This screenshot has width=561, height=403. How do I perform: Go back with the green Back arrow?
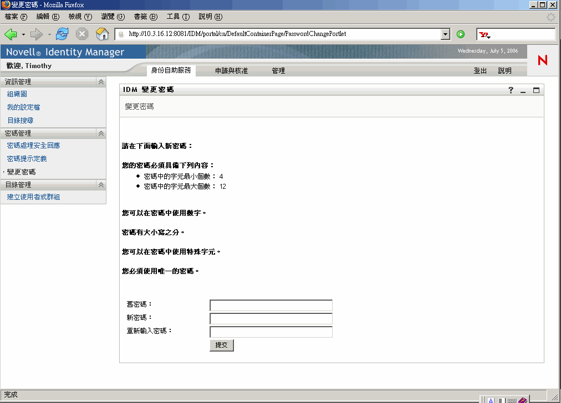click(x=11, y=34)
